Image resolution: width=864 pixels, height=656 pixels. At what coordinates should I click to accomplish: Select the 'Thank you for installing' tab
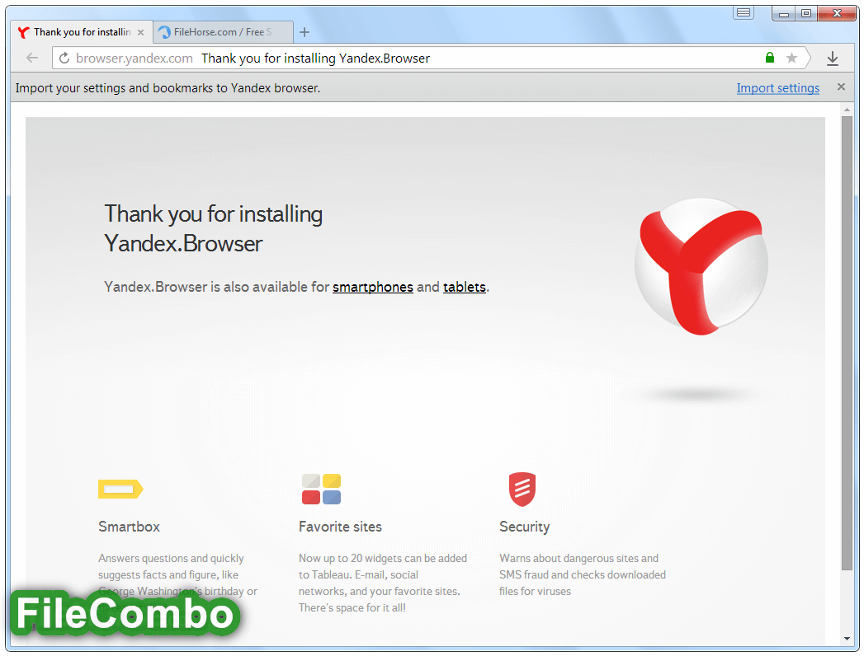(82, 32)
